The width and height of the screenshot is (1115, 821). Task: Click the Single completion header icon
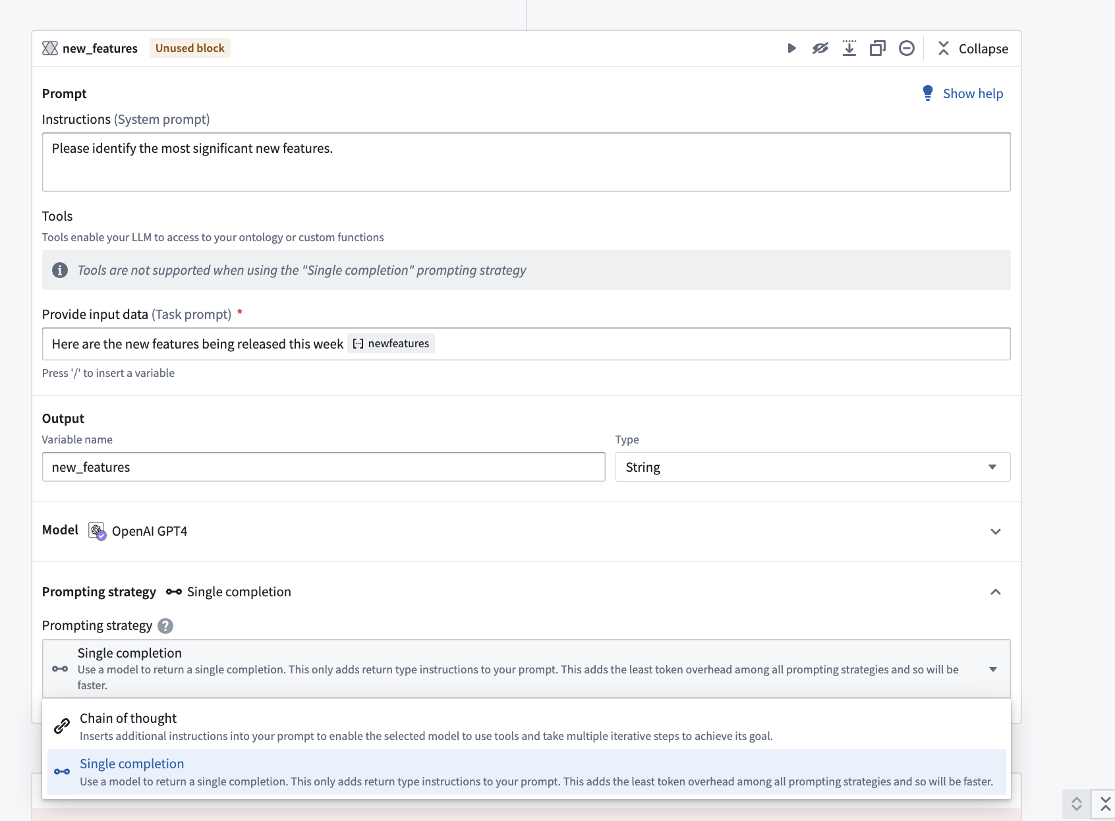[x=174, y=592]
